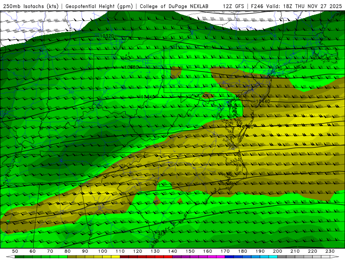The image size is (345, 259).
Task: Click the 180 knot scale label
Action: pos(242,251)
